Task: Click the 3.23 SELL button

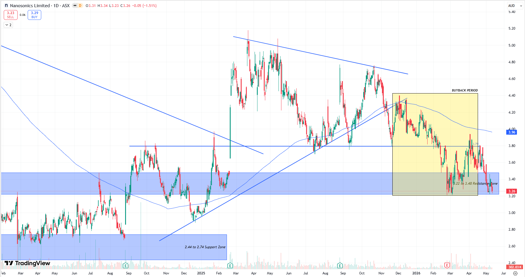Action: coord(11,15)
